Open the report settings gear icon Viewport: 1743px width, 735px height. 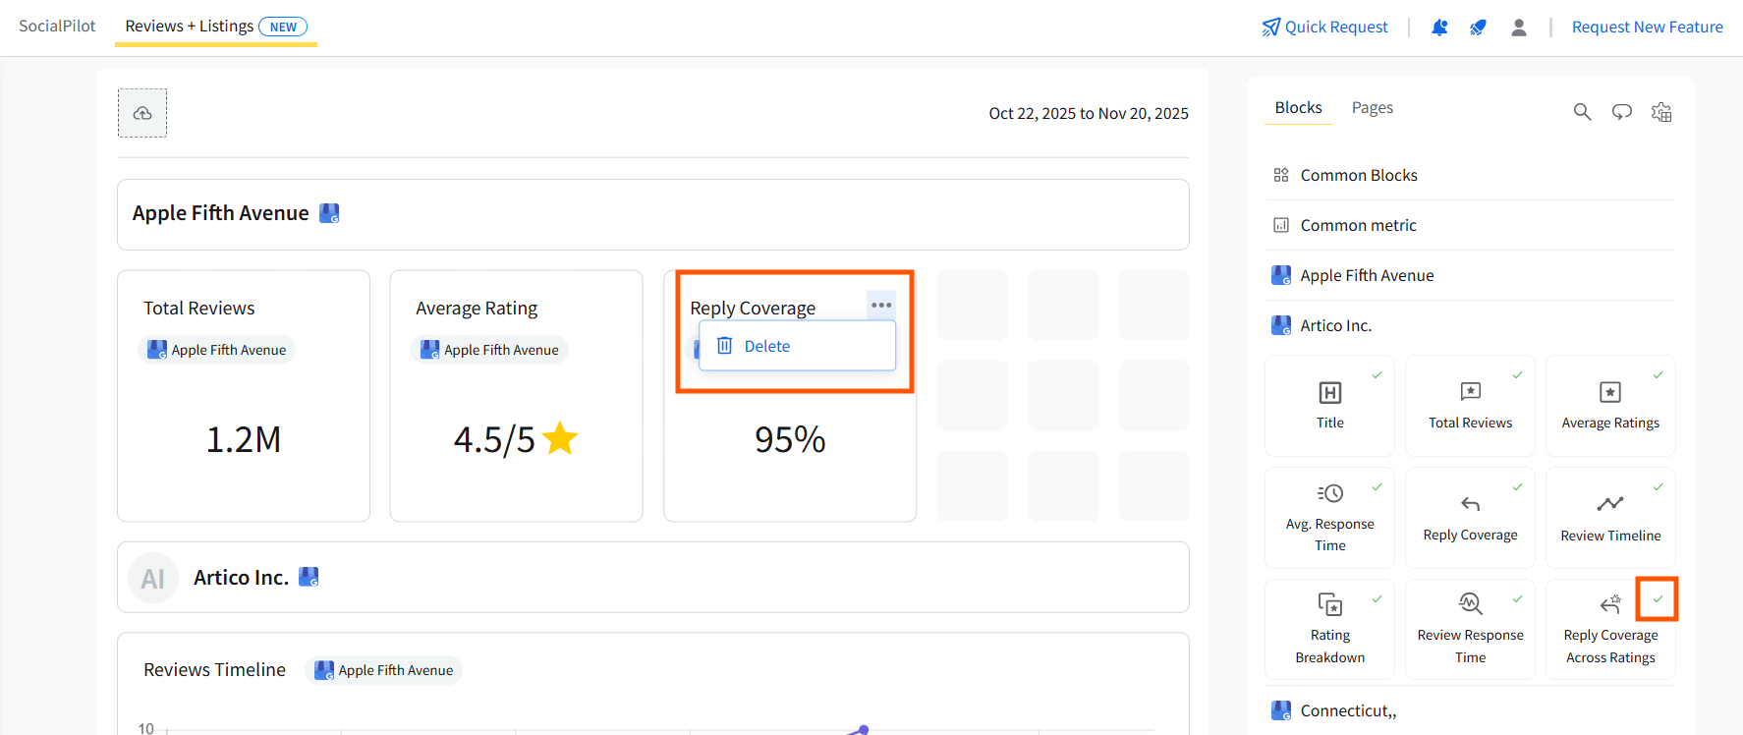1661,112
